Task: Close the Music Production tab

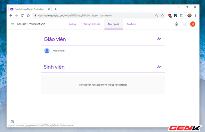Action: click(x=49, y=9)
